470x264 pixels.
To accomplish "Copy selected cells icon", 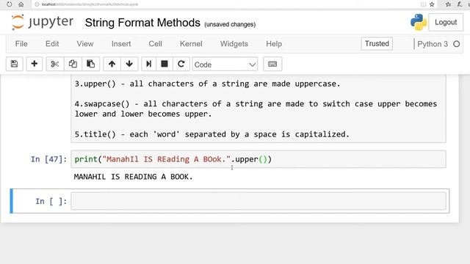I will click(x=73, y=64).
